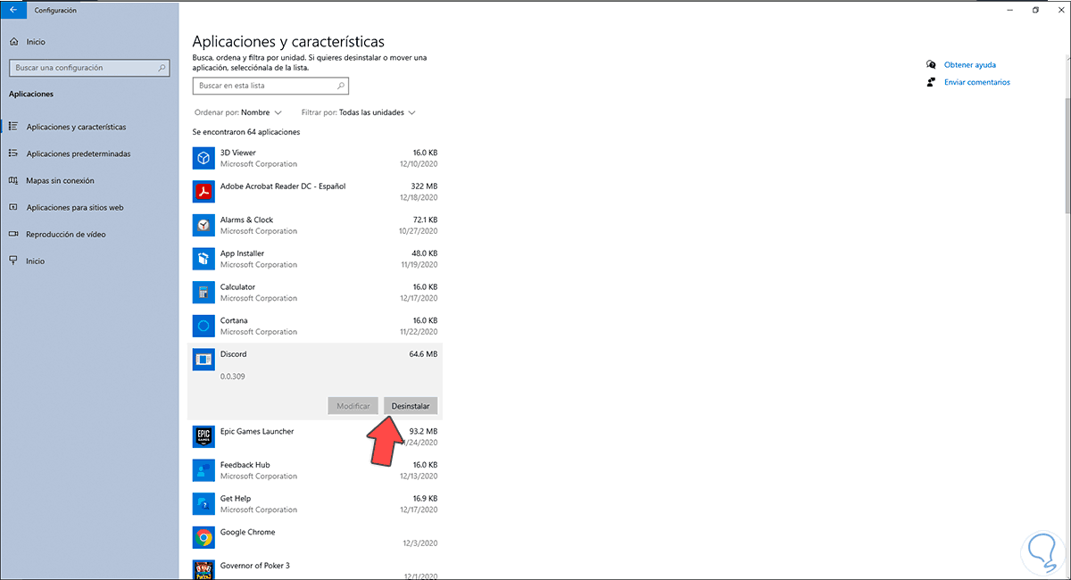The width and height of the screenshot is (1071, 580).
Task: Click the back arrow in Configuración title bar
Action: [13, 10]
